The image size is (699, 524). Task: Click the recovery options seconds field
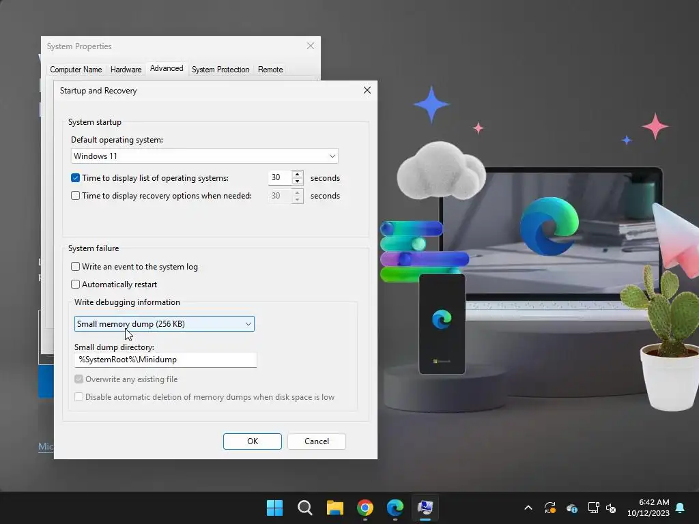tap(280, 196)
